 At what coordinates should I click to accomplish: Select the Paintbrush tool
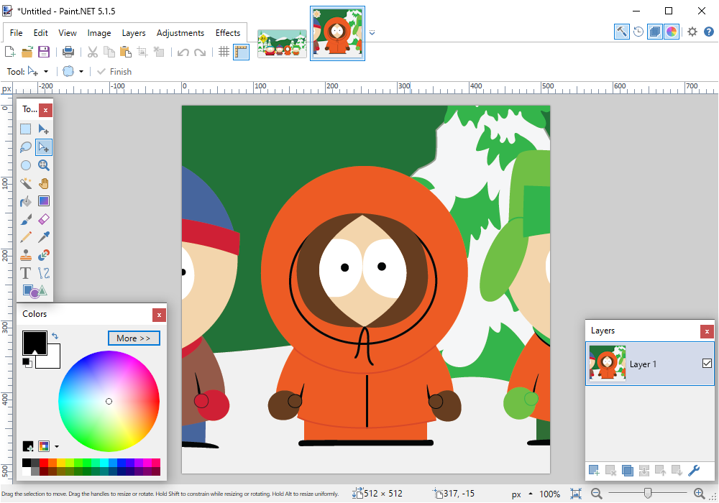(26, 219)
